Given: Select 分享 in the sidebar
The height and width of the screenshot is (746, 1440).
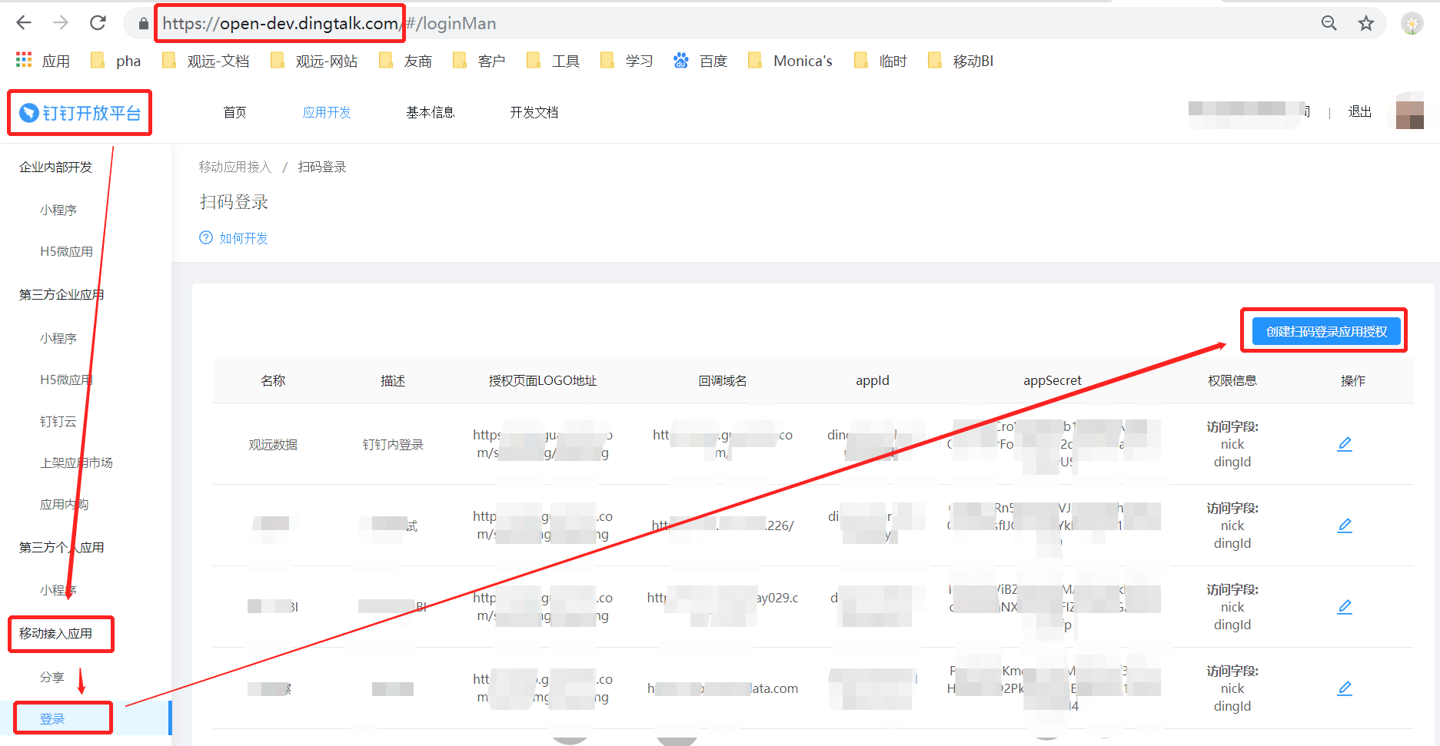Looking at the screenshot, I should (x=52, y=677).
